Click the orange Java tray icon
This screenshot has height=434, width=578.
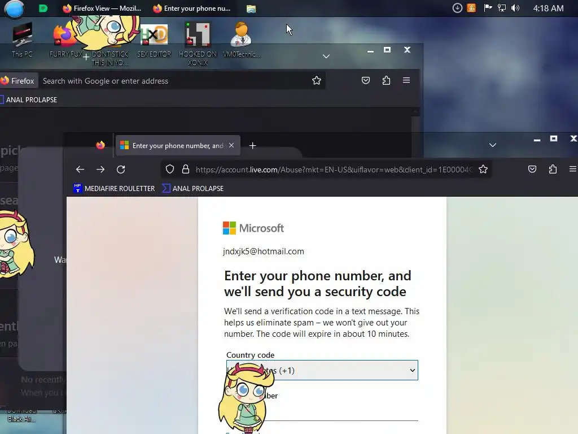point(471,8)
